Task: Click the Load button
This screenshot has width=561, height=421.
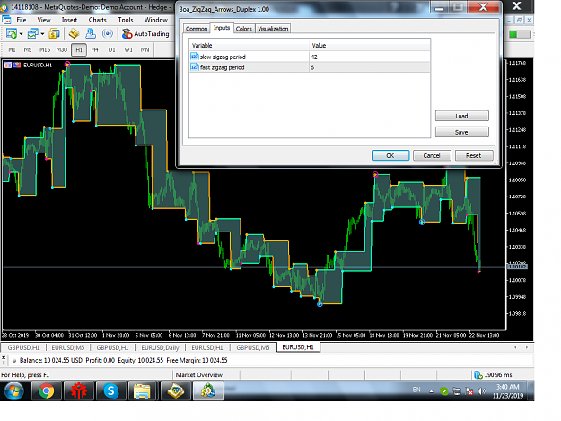Action: (x=461, y=116)
